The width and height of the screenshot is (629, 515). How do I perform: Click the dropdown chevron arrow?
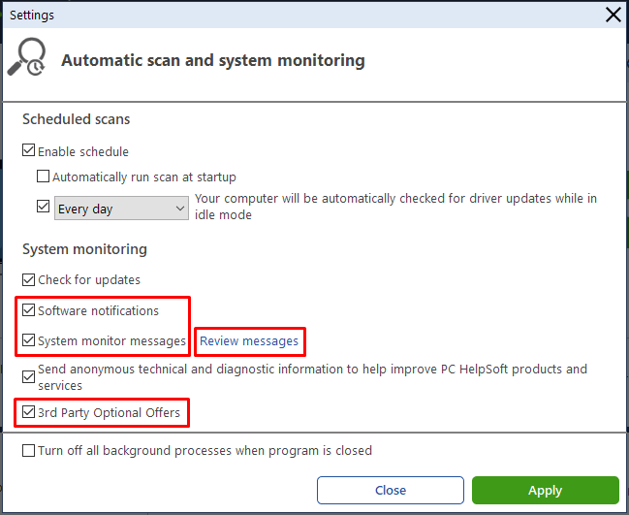click(x=179, y=209)
